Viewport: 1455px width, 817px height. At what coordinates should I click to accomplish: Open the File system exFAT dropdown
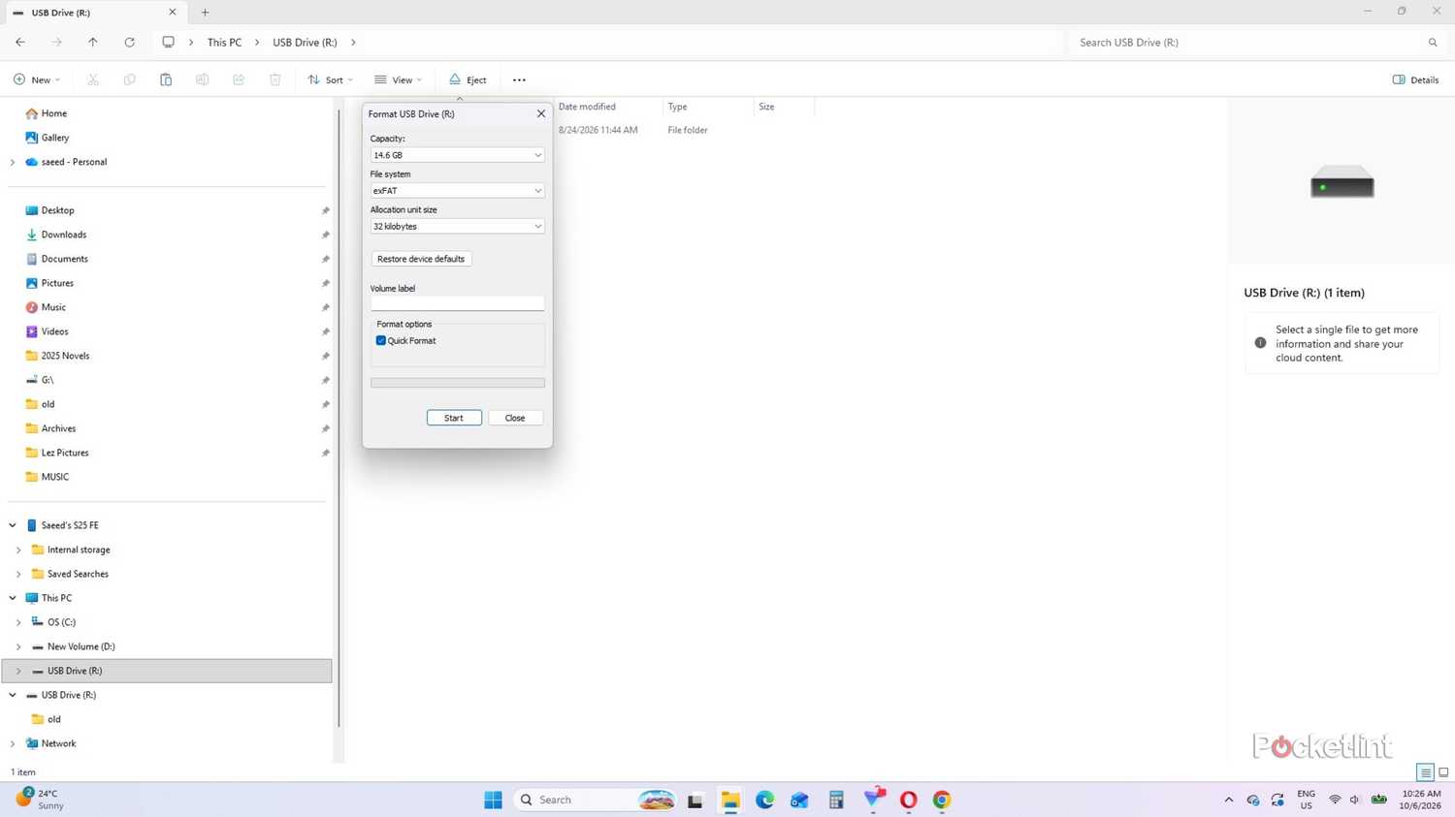(457, 191)
